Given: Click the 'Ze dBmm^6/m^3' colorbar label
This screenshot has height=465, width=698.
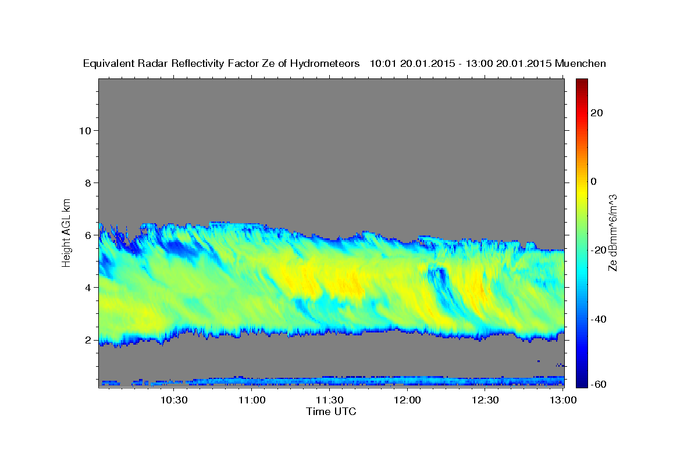Looking at the screenshot, I should 612,233.
